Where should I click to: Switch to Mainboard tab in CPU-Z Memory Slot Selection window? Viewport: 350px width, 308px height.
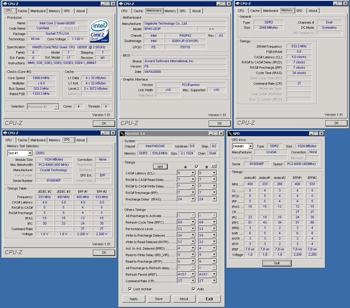[x=38, y=140]
